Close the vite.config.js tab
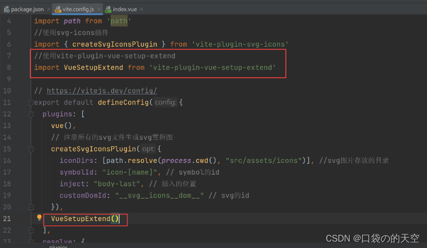Image resolution: width=427 pixels, height=248 pixels. tap(99, 9)
